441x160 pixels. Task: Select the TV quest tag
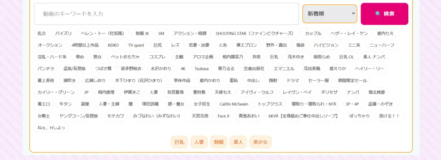pyautogui.click(x=136, y=45)
